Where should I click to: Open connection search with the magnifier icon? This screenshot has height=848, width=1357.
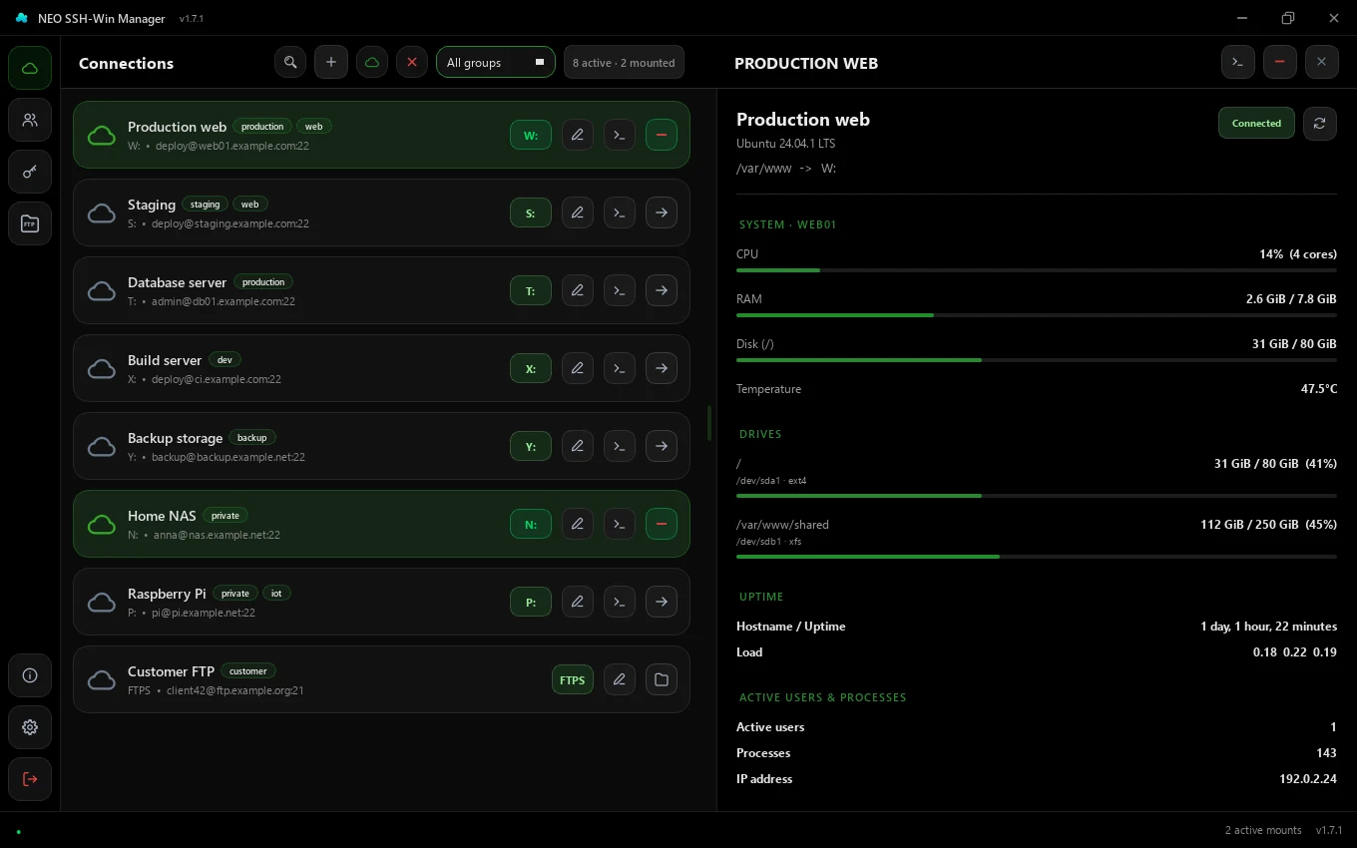290,62
